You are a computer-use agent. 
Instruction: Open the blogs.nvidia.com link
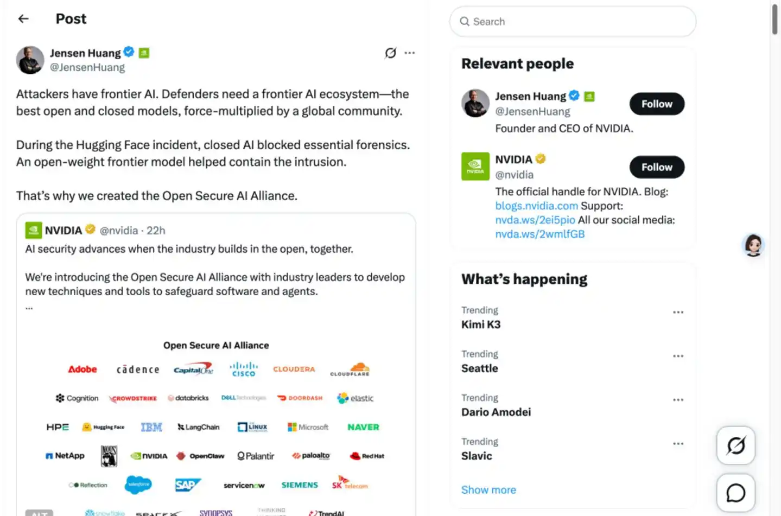536,206
